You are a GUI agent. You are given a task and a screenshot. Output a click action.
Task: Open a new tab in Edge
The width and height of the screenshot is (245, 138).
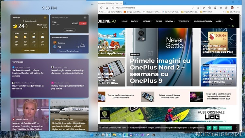coord(125,3)
